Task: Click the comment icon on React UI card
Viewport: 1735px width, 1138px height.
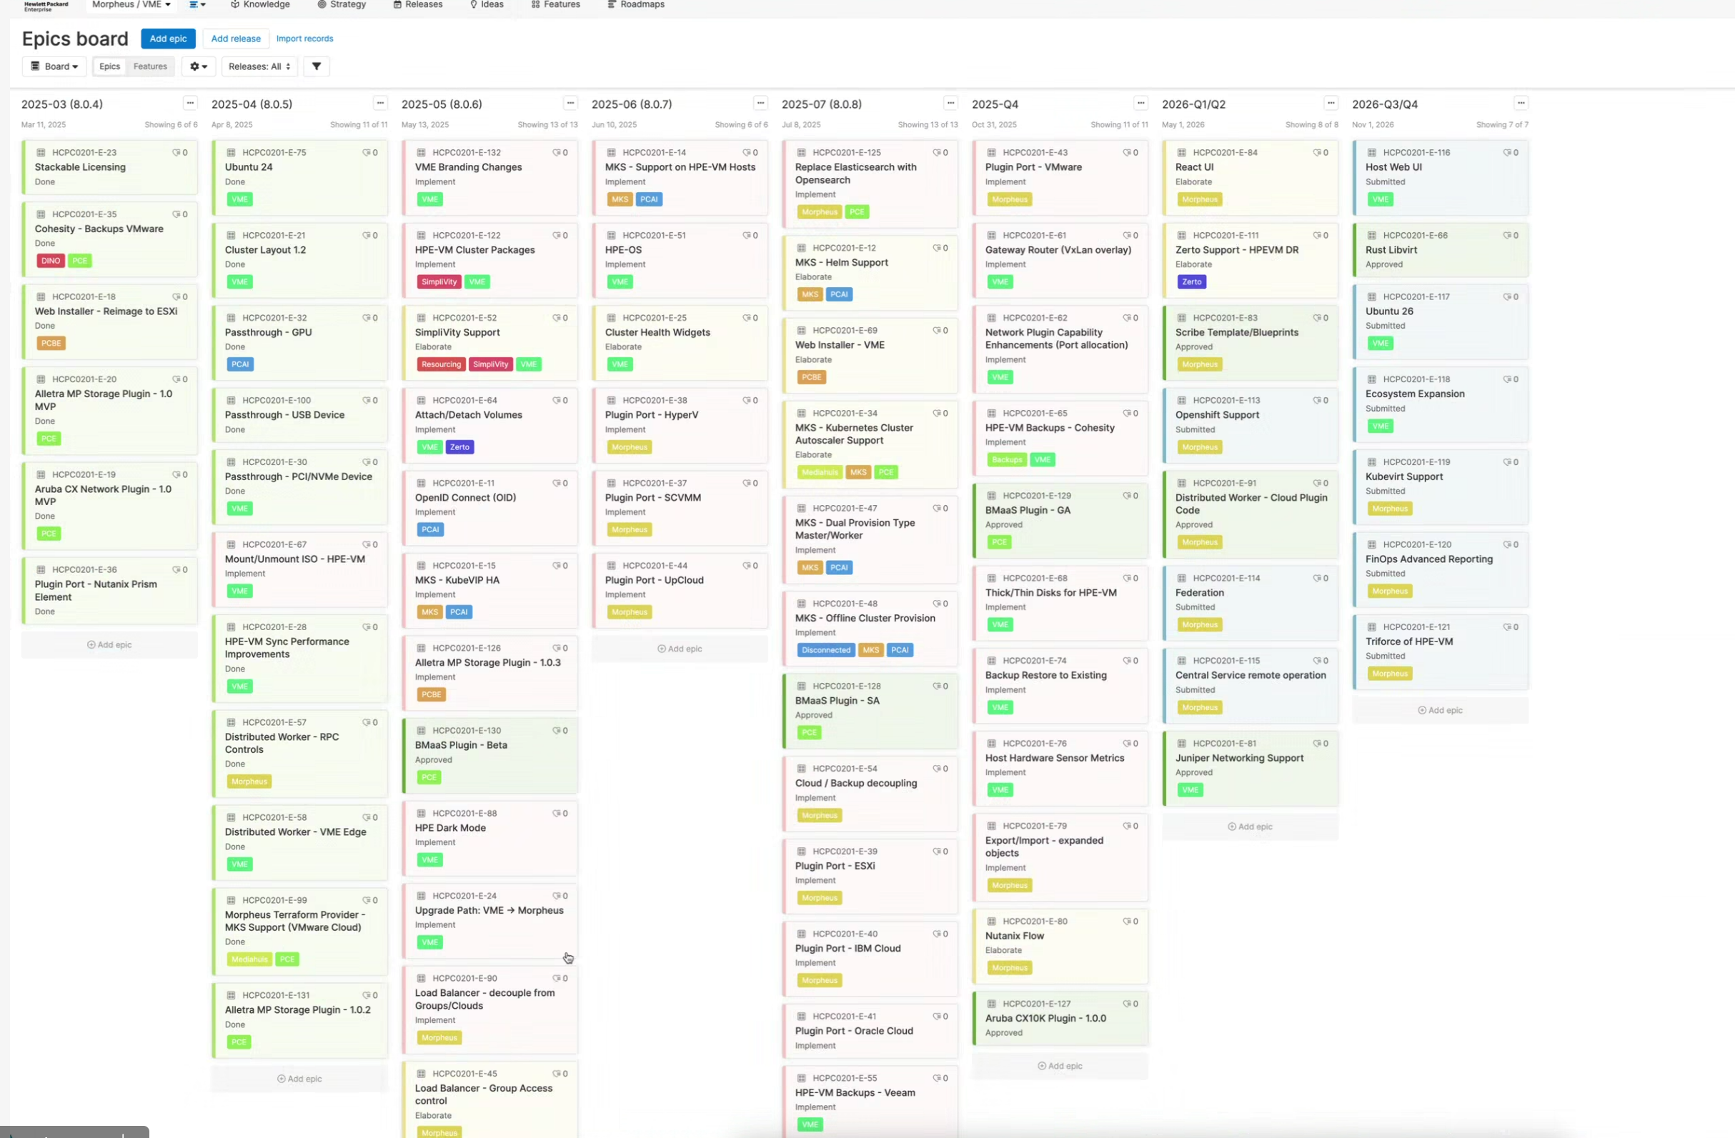Action: [1317, 152]
